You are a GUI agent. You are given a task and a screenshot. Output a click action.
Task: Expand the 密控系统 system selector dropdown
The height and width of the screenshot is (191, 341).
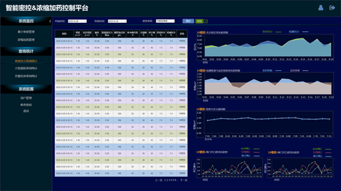coord(165,21)
